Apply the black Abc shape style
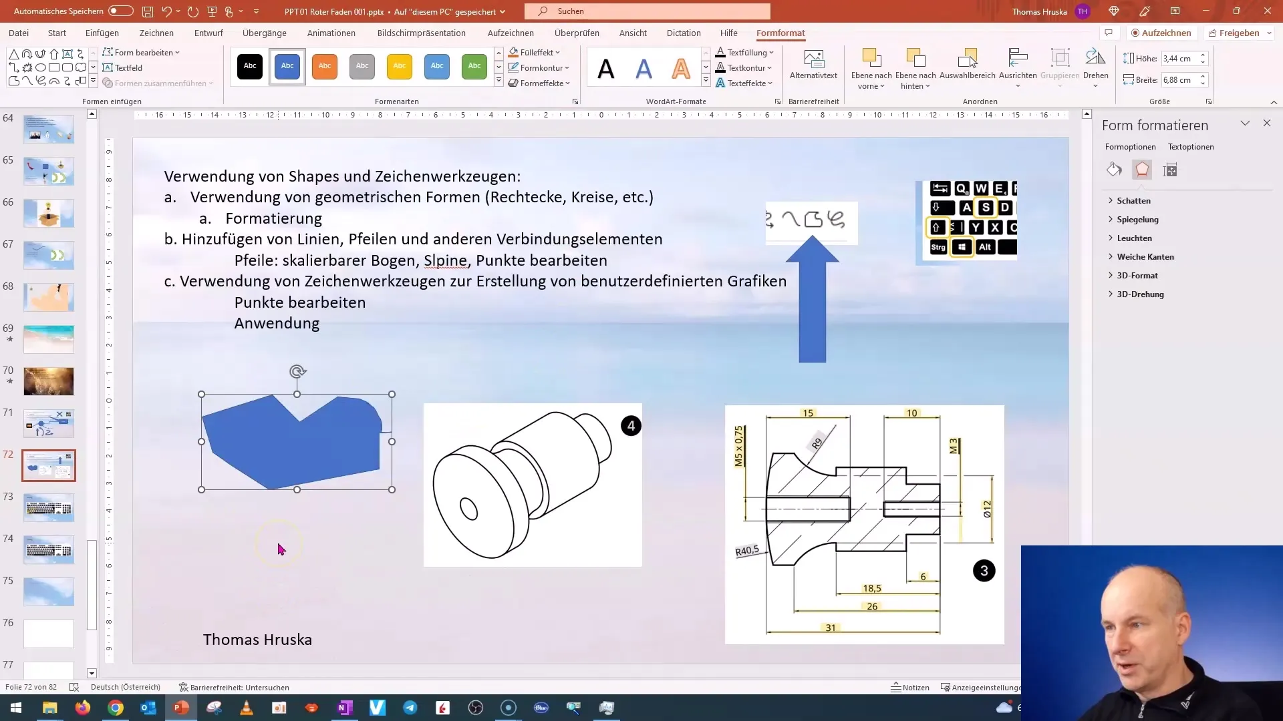Screen dimensions: 1283x721 click(x=250, y=66)
